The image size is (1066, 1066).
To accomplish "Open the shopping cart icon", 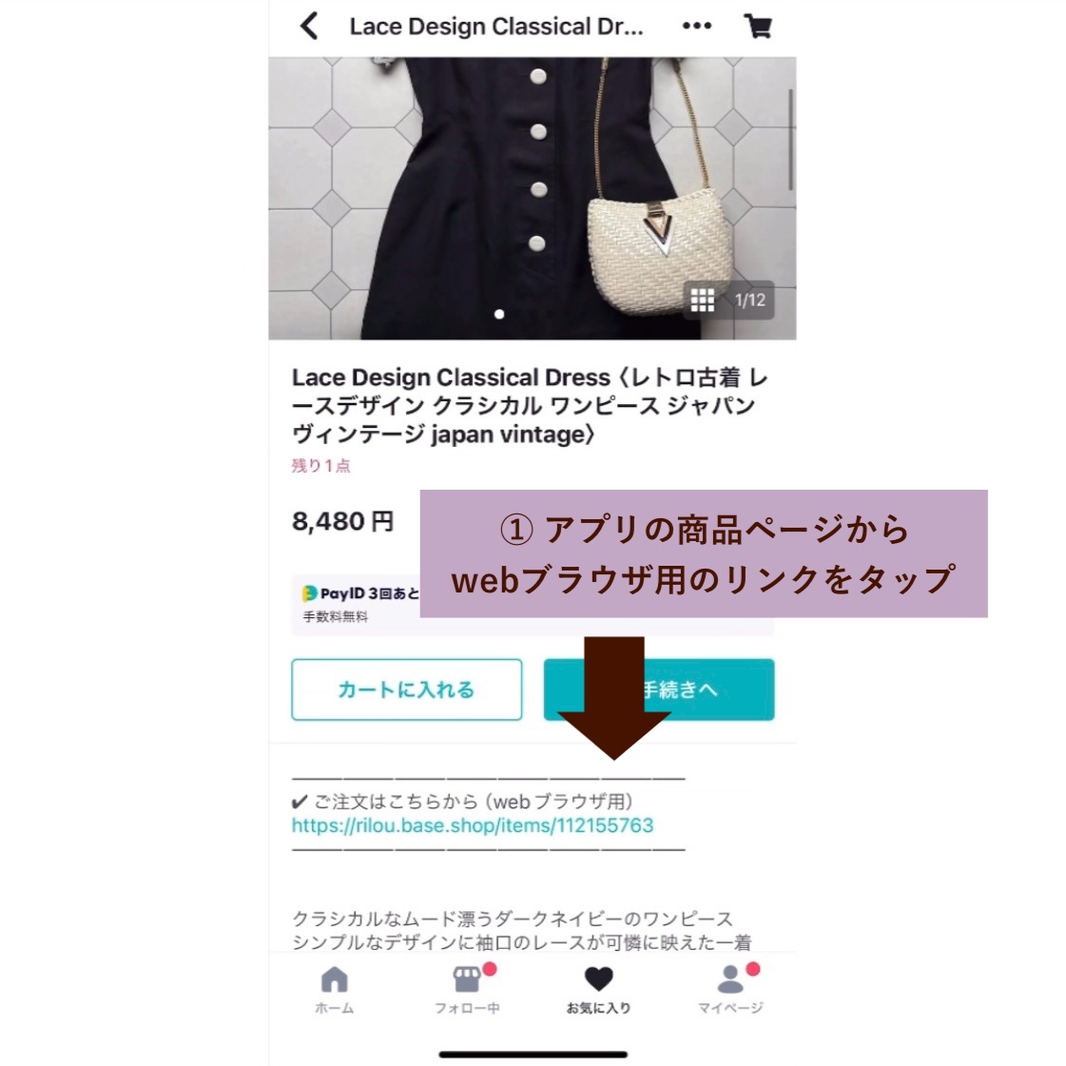I will point(758,27).
